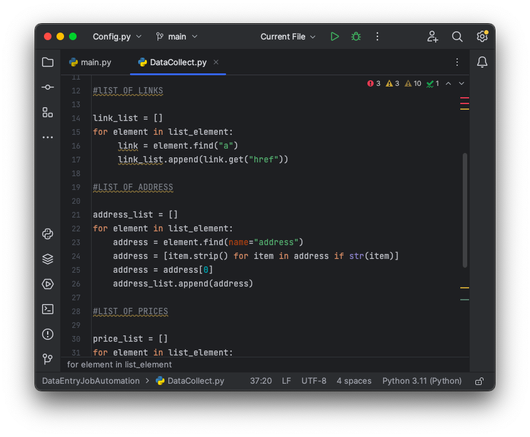Open the Problems tool window
This screenshot has width=530, height=437.
point(48,334)
